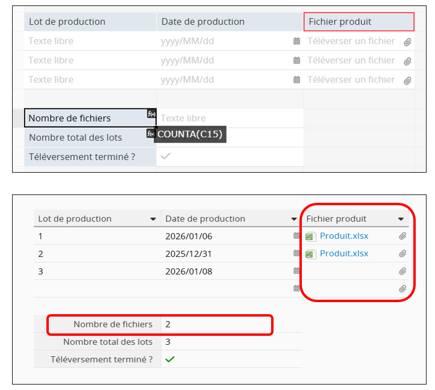Screen dimensions: 435x390
Task: Select the red-outlined Fichier produit header cell
Action: 359,22
